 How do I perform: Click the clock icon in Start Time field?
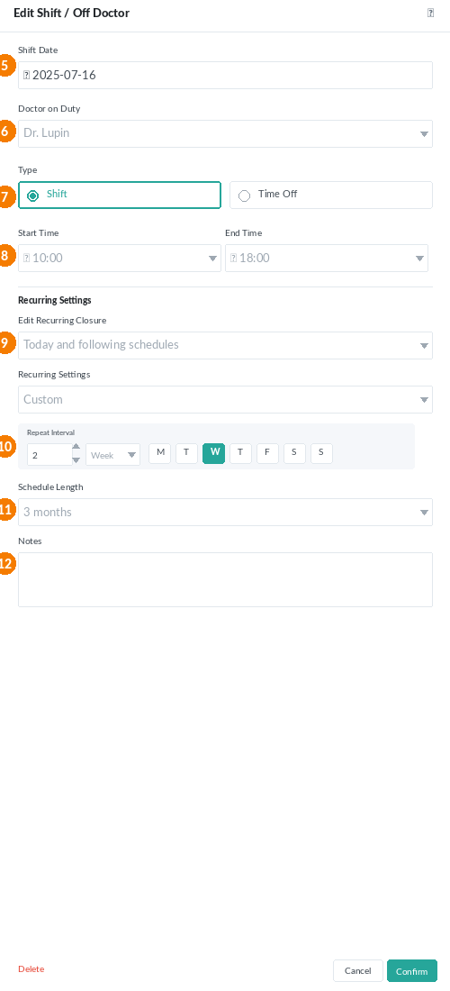pyautogui.click(x=26, y=258)
